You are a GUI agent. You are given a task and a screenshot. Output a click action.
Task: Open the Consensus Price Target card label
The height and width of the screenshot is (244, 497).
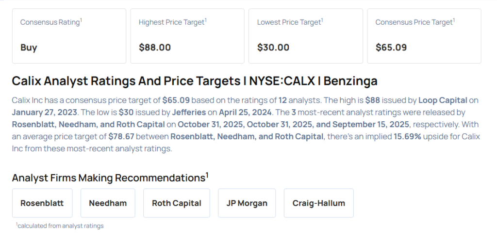(414, 22)
